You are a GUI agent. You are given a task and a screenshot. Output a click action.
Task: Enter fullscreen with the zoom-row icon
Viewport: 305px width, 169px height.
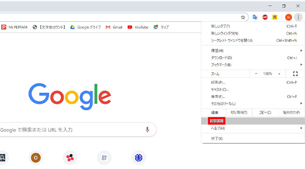[x=295, y=74]
